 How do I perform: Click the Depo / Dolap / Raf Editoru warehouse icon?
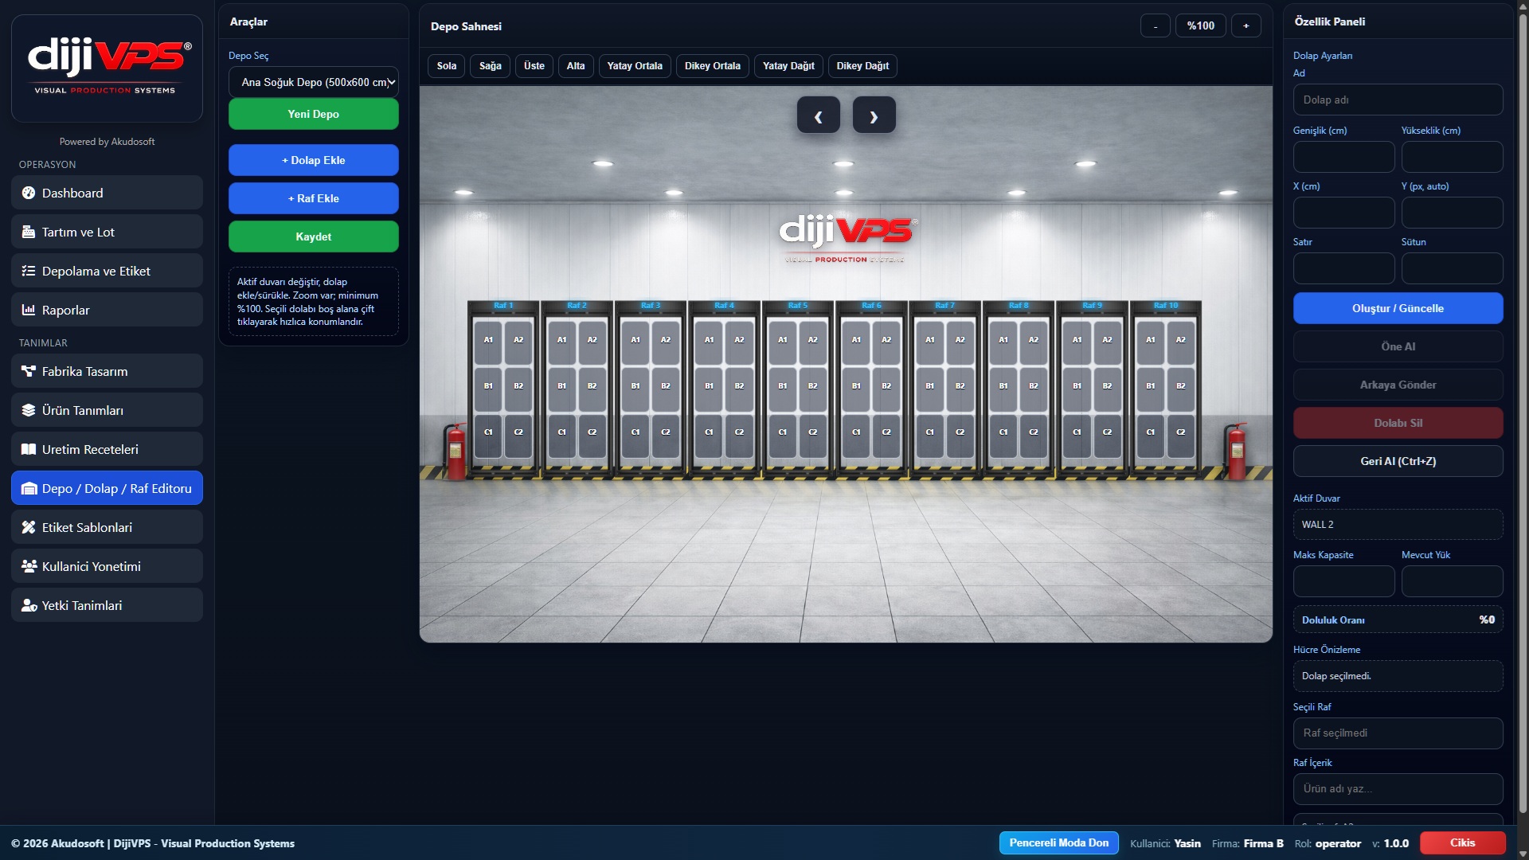pos(29,488)
